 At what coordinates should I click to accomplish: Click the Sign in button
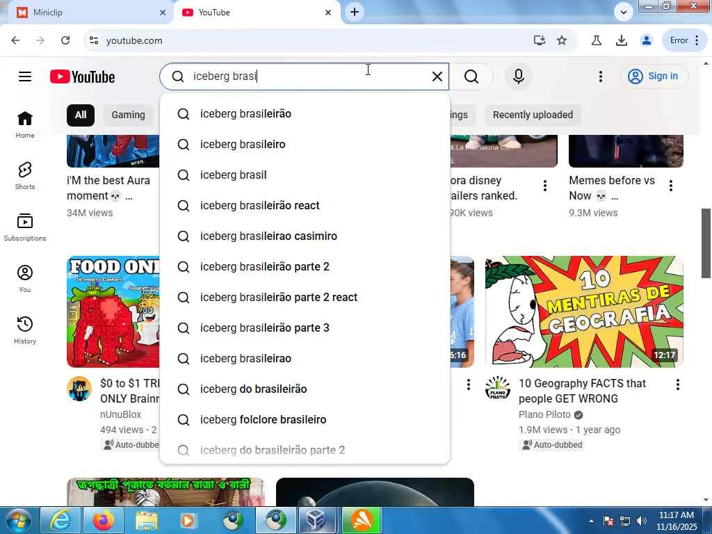(x=654, y=76)
